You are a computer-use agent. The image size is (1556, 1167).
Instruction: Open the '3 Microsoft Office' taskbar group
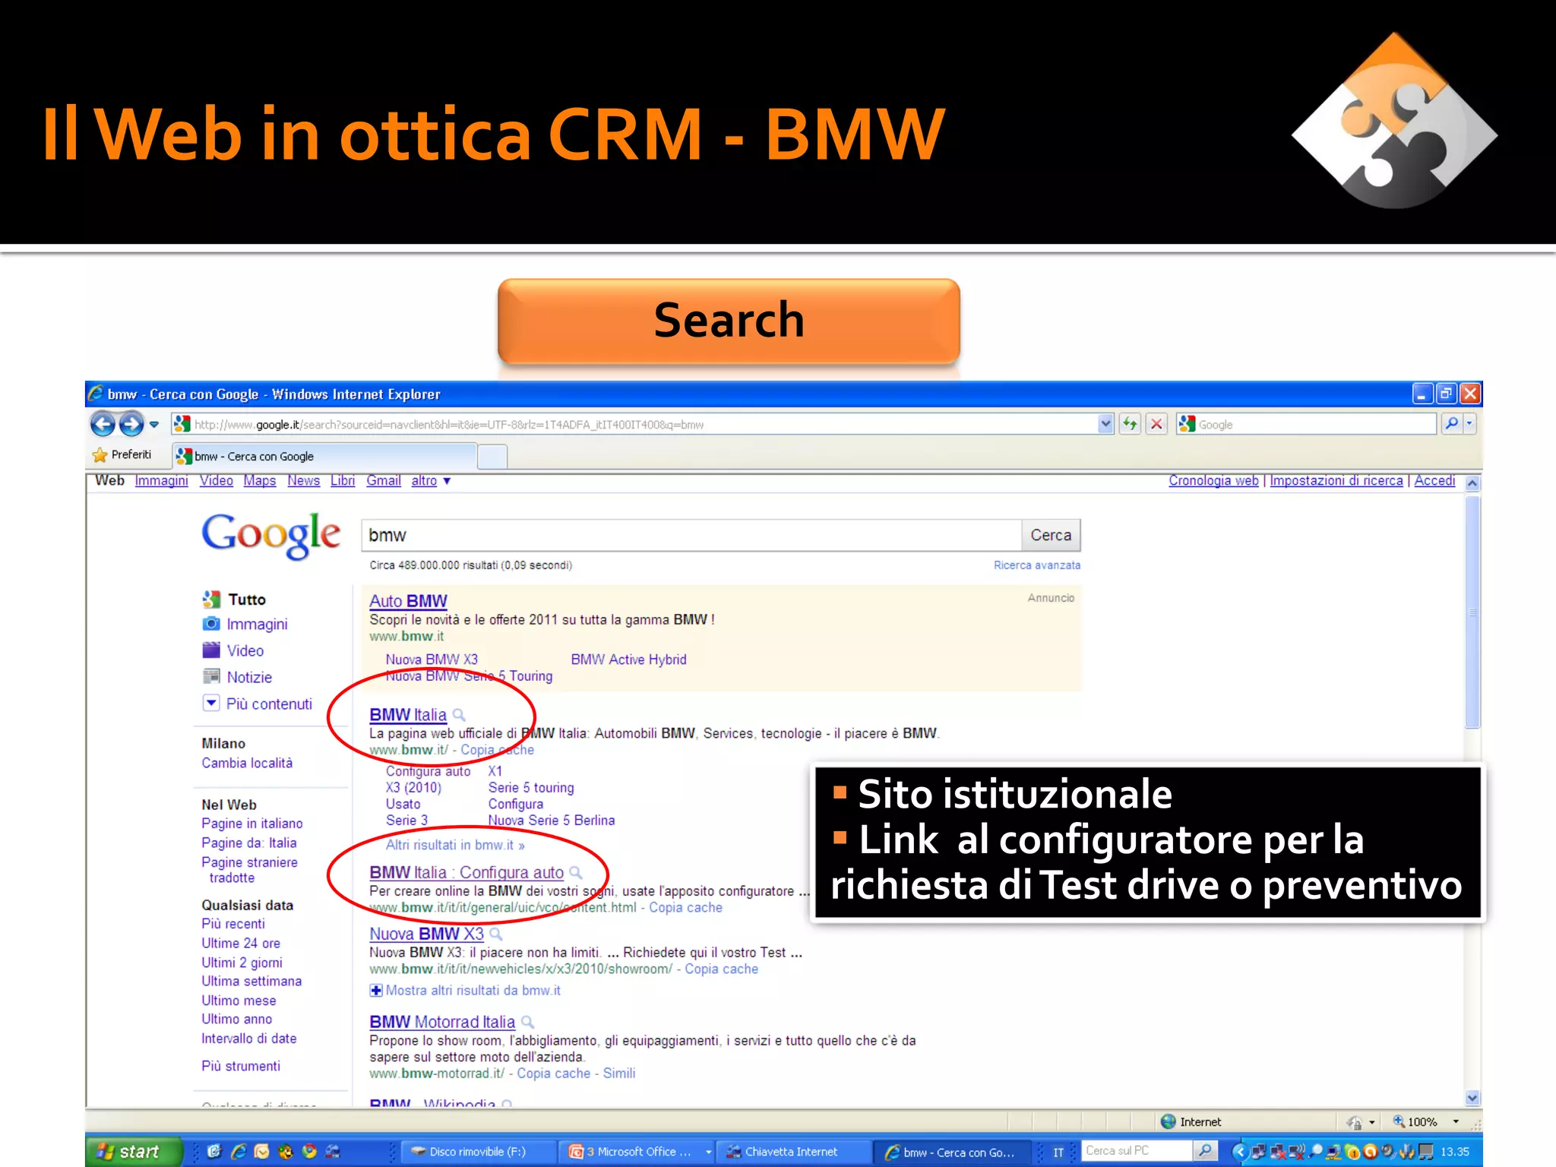[x=638, y=1152]
